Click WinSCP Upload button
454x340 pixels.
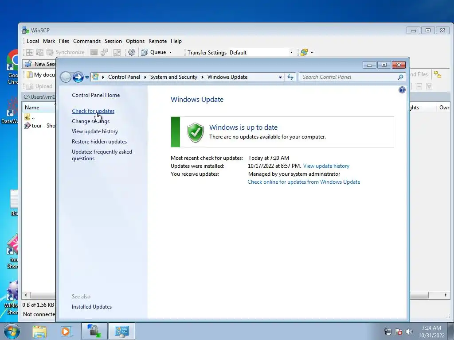coord(39,86)
